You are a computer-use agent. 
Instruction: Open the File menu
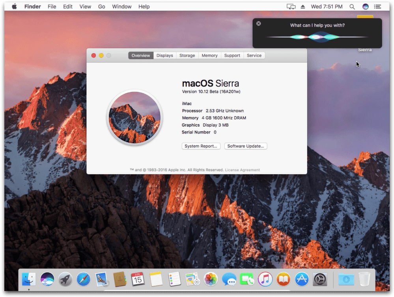pos(52,7)
